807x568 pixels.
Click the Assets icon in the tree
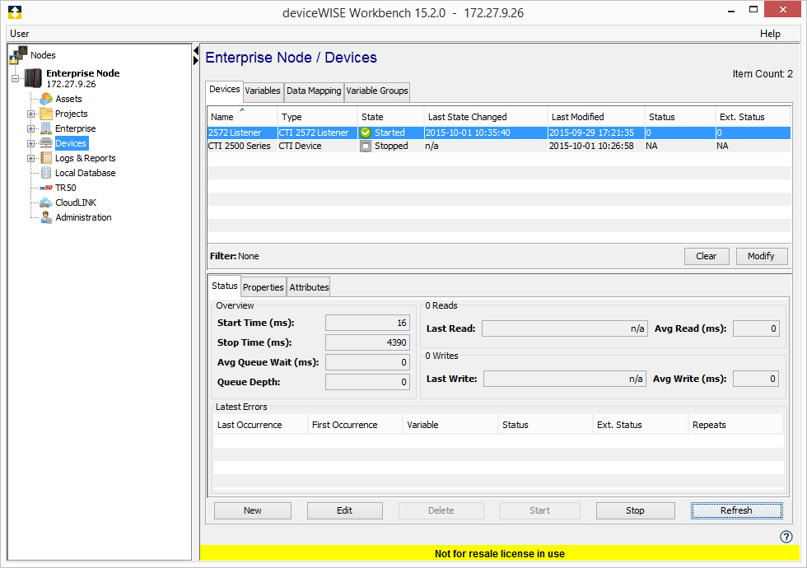click(47, 99)
